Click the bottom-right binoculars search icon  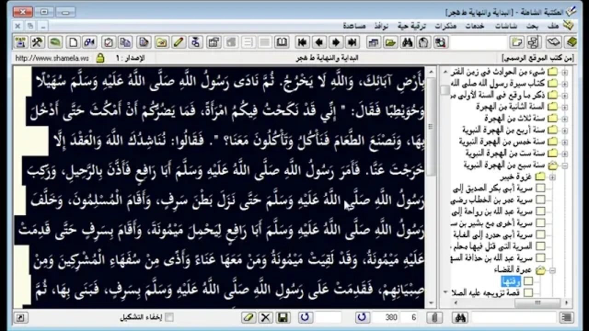click(x=459, y=317)
